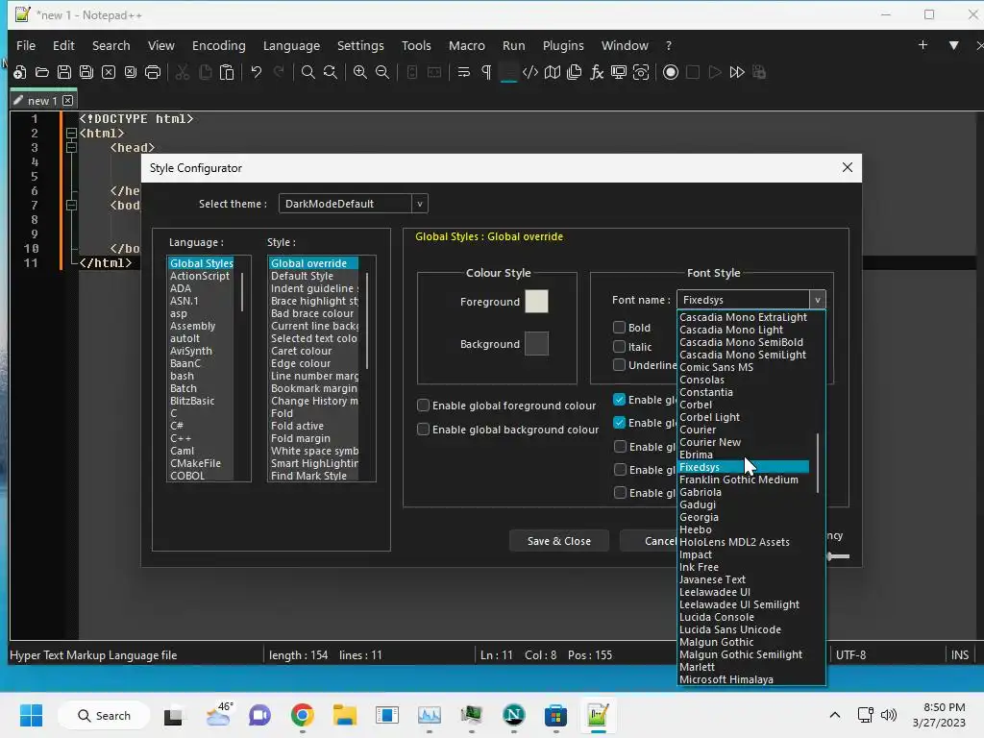Print the current document
984x738 pixels.
153,72
